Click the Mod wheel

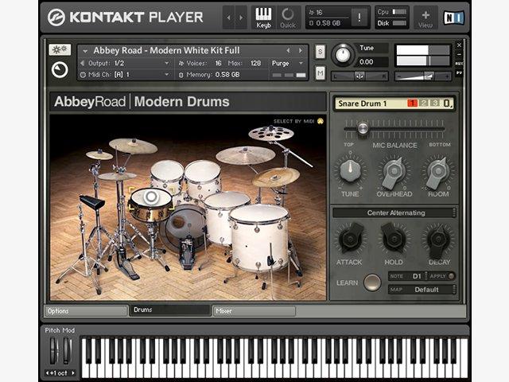(66, 351)
